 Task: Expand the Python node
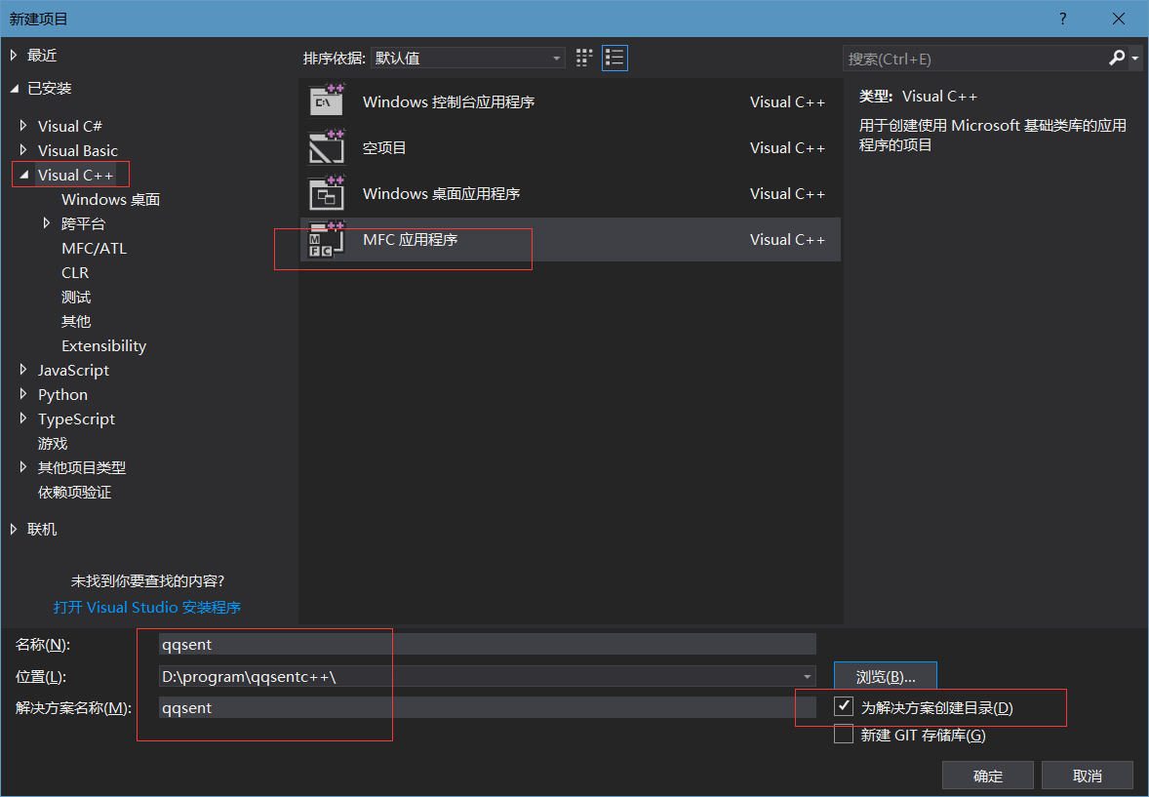point(23,394)
